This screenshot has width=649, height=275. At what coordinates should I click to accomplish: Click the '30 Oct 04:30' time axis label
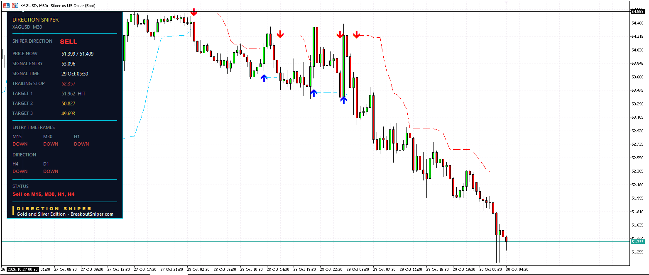pyautogui.click(x=517, y=269)
